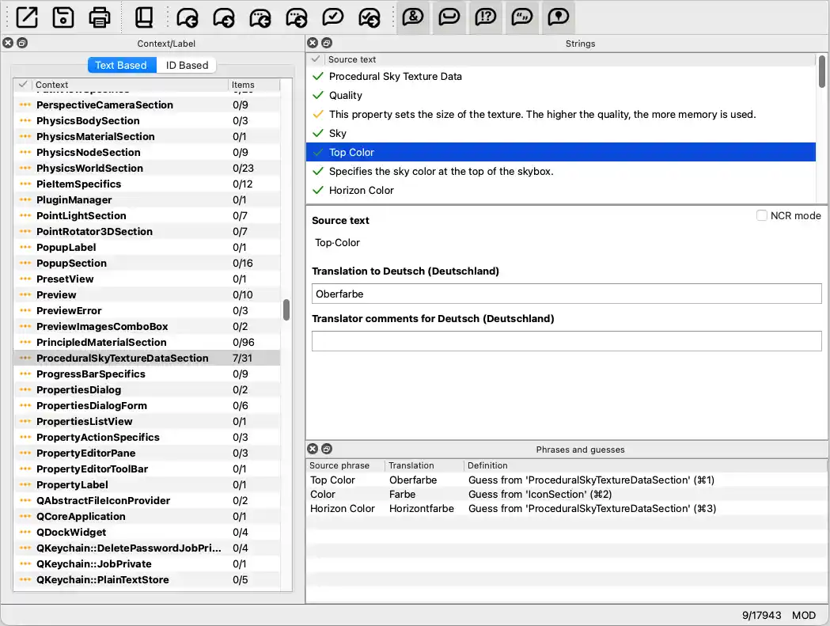Viewport: 830px width, 626px height.
Task: Select the Text Based tab
Action: [x=121, y=65]
